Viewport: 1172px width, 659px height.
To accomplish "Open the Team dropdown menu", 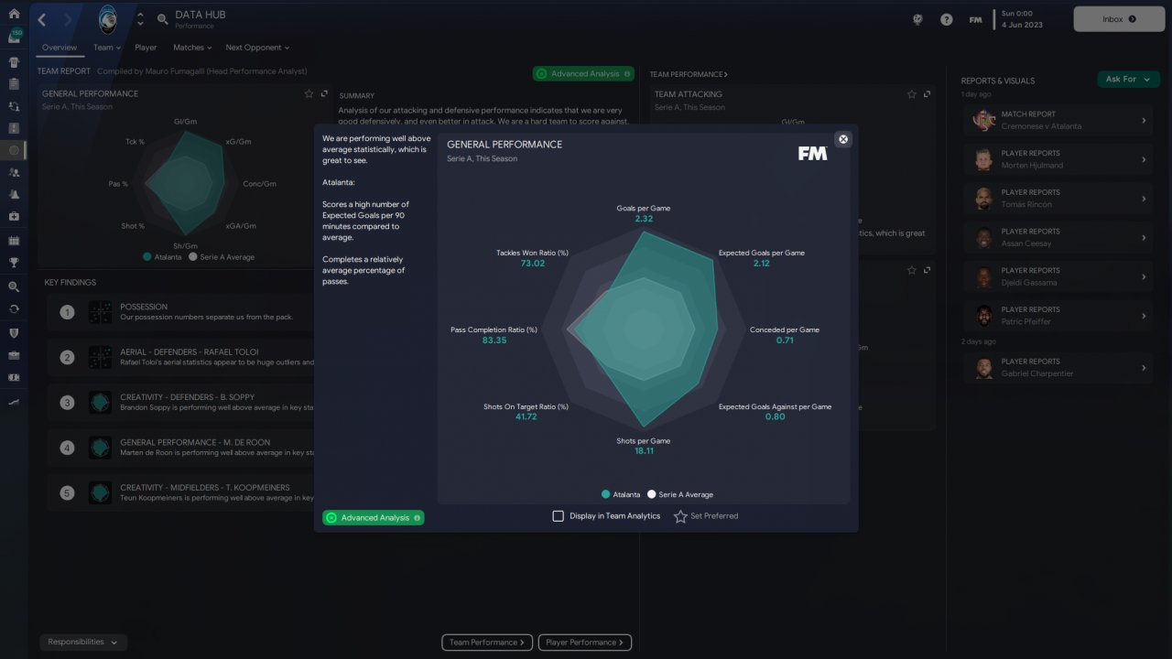I will [x=106, y=48].
